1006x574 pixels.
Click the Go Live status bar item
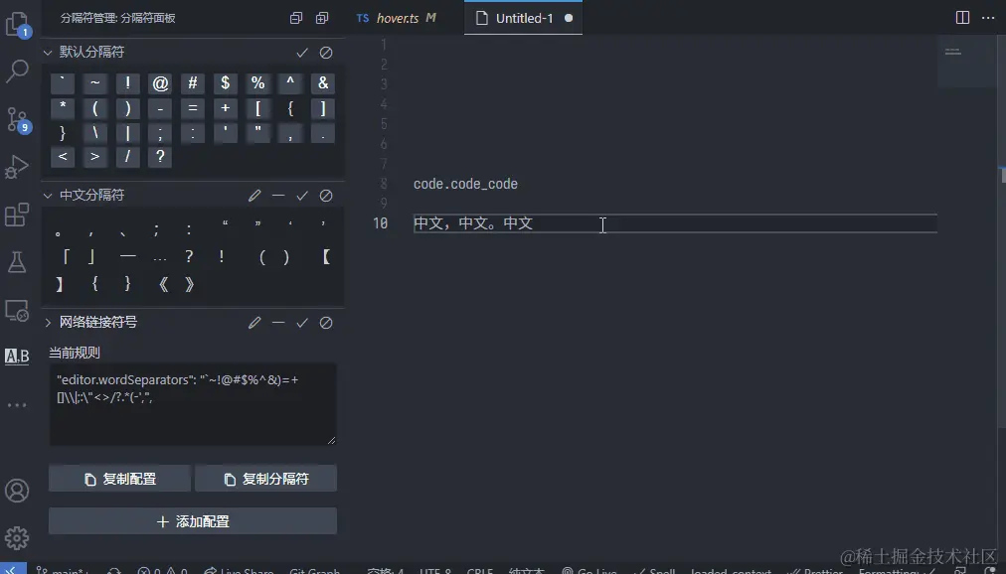[x=590, y=569]
